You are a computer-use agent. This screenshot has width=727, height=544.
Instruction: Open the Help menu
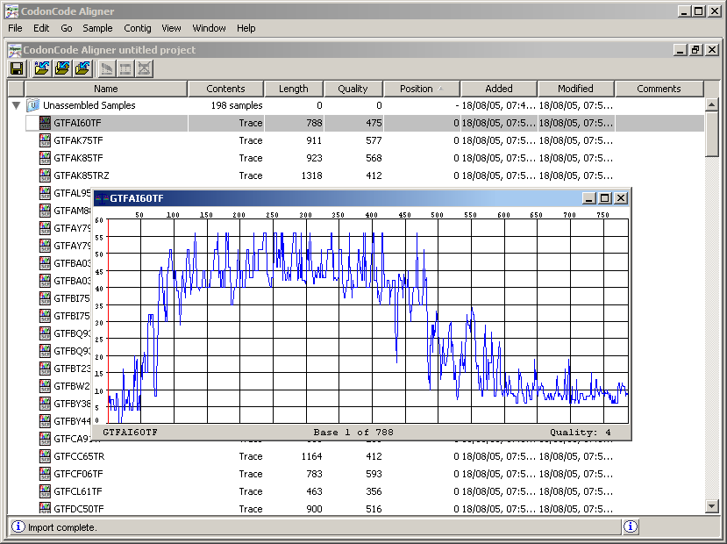coord(246,28)
